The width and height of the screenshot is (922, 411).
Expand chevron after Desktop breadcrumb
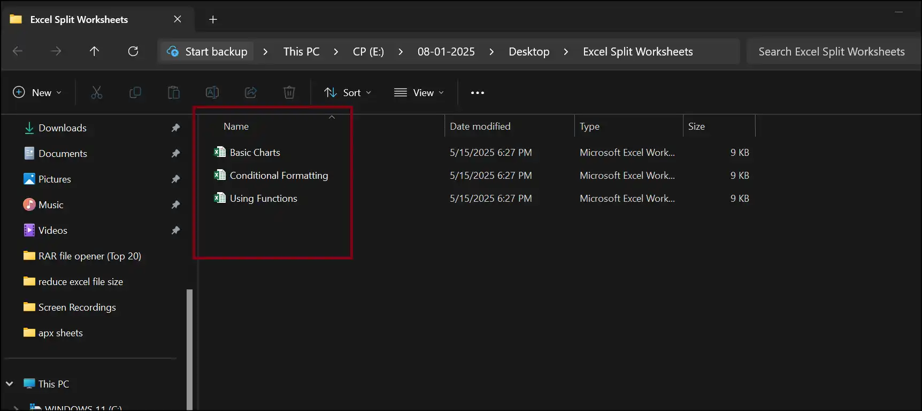coord(566,52)
